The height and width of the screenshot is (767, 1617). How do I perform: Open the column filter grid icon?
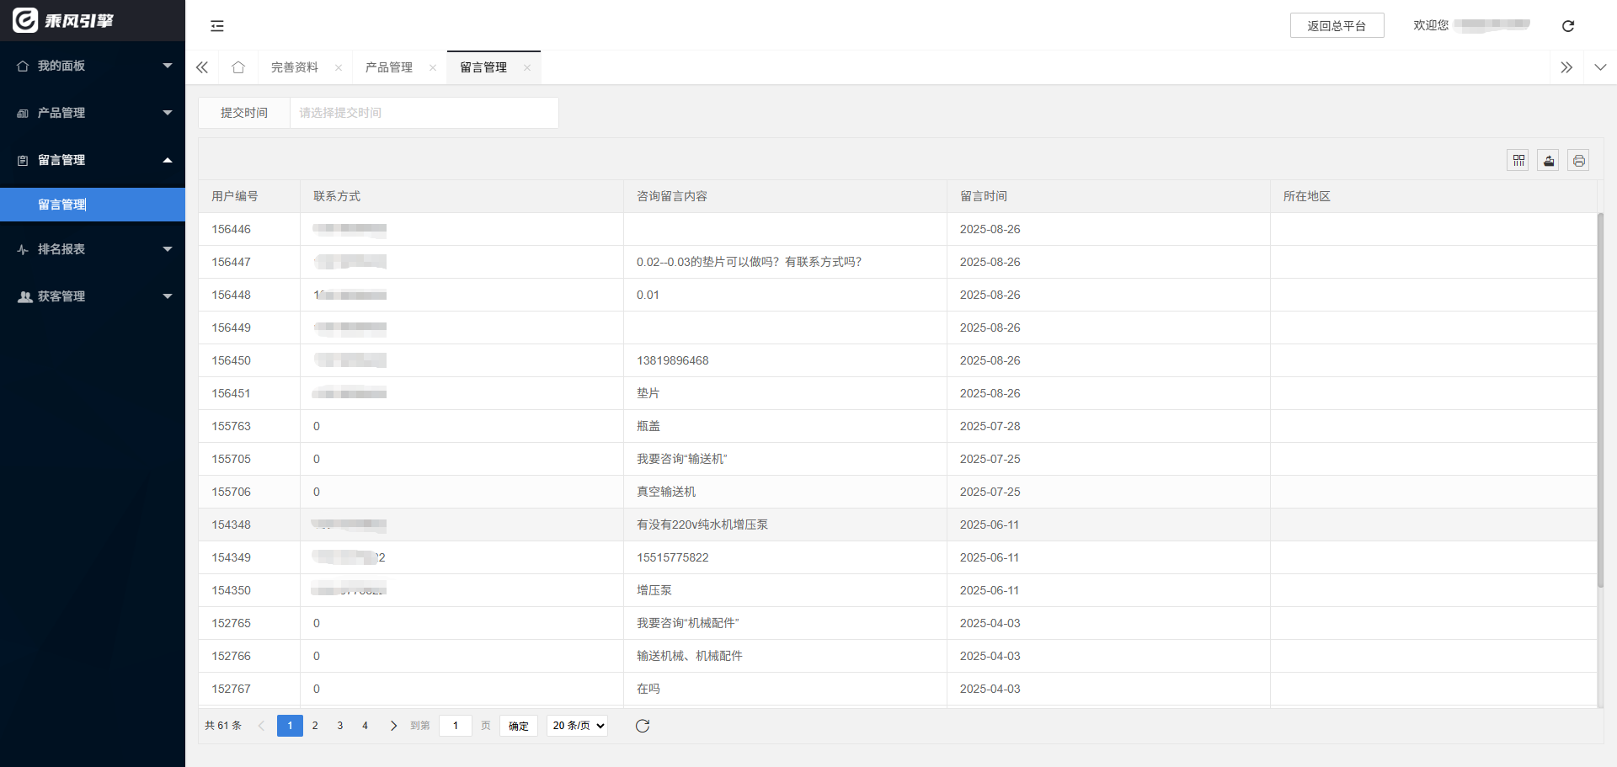point(1518,160)
